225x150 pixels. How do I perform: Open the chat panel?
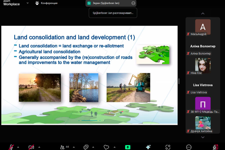click(x=86, y=147)
